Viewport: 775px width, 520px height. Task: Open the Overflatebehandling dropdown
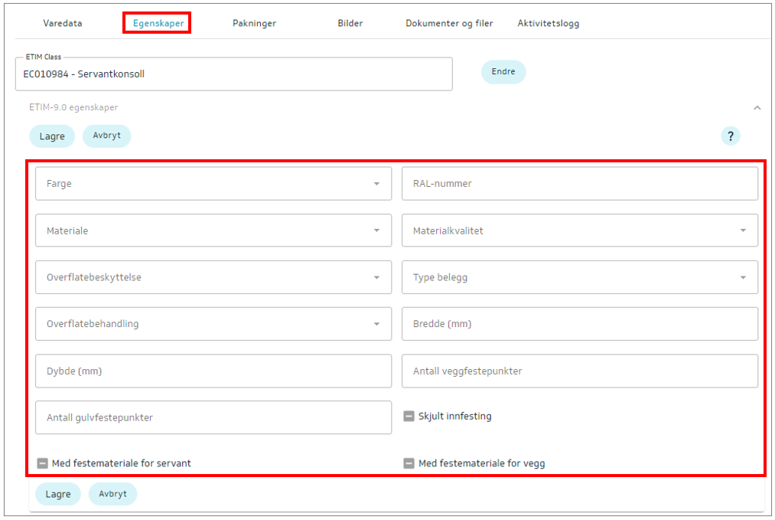pos(213,324)
